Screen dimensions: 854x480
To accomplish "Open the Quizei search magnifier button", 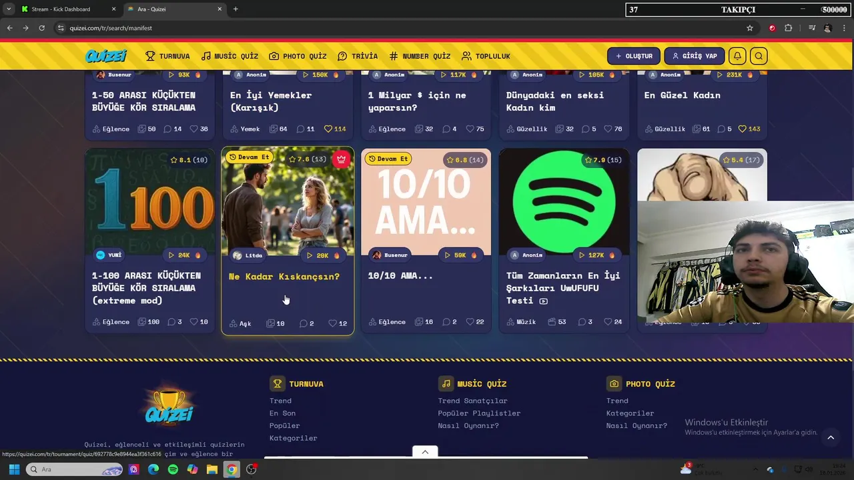I will pyautogui.click(x=759, y=56).
